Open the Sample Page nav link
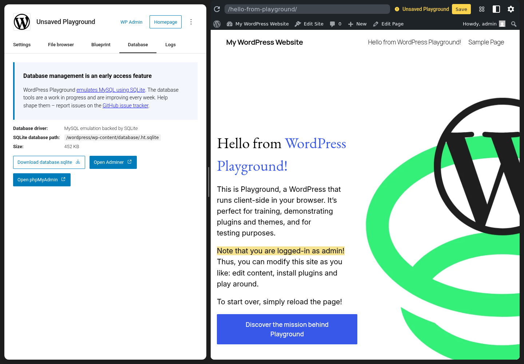Screen dimensions: 524x364 pyautogui.click(x=486, y=42)
